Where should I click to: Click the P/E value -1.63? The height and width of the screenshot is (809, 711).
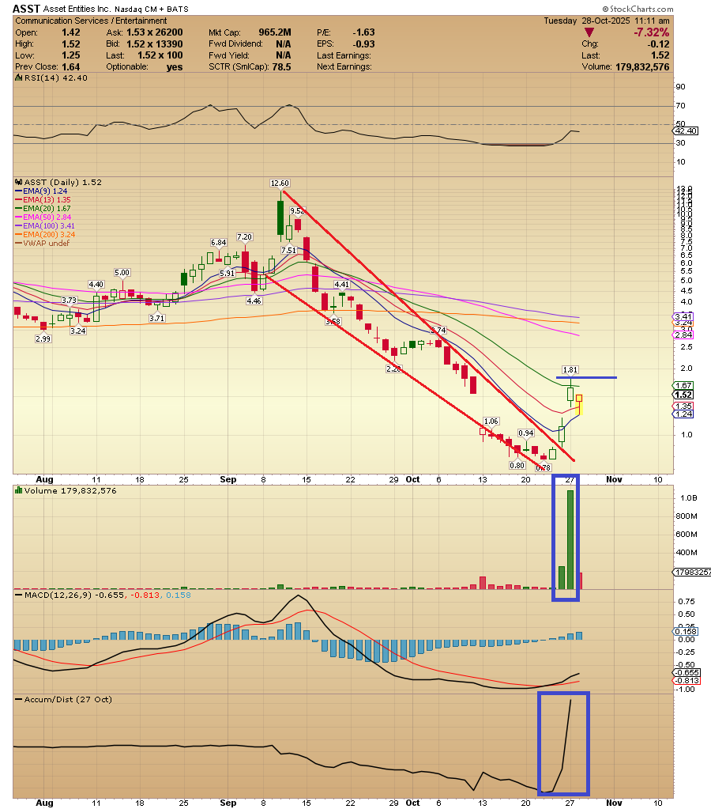363,32
